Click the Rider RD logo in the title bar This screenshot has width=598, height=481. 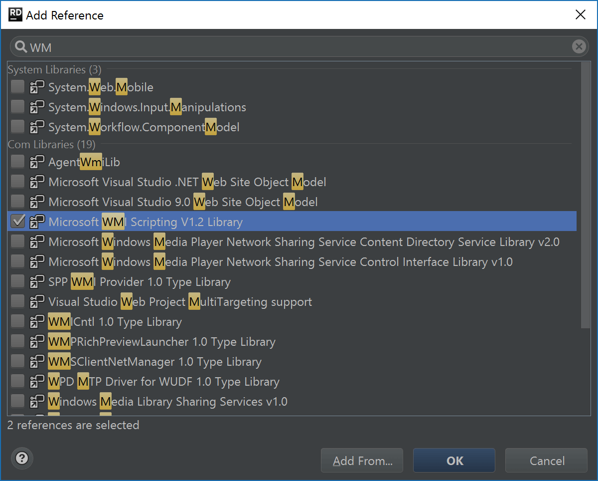[x=15, y=15]
